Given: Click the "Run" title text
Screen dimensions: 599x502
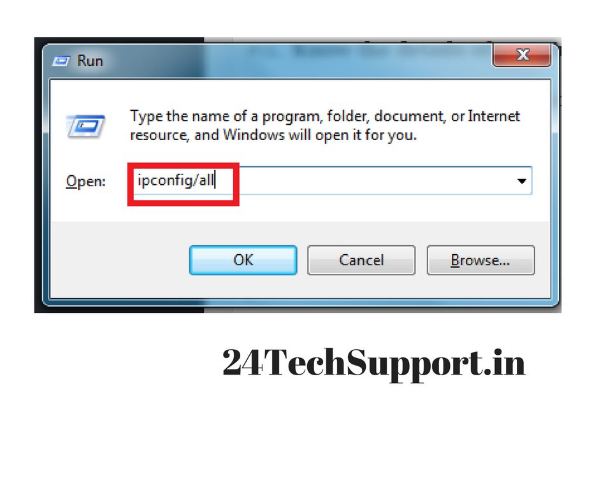Looking at the screenshot, I should click(90, 61).
